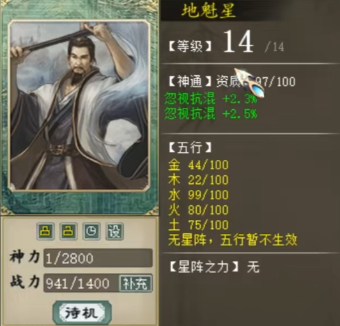The image size is (340, 326).
Task: Open the clock timer icon
Action: (91, 231)
